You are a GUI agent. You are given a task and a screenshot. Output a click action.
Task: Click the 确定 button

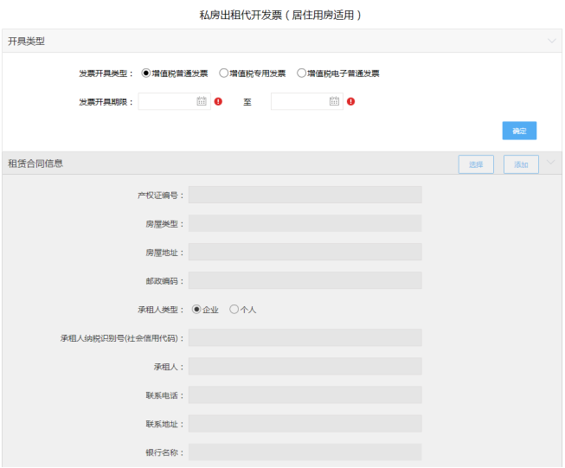519,131
